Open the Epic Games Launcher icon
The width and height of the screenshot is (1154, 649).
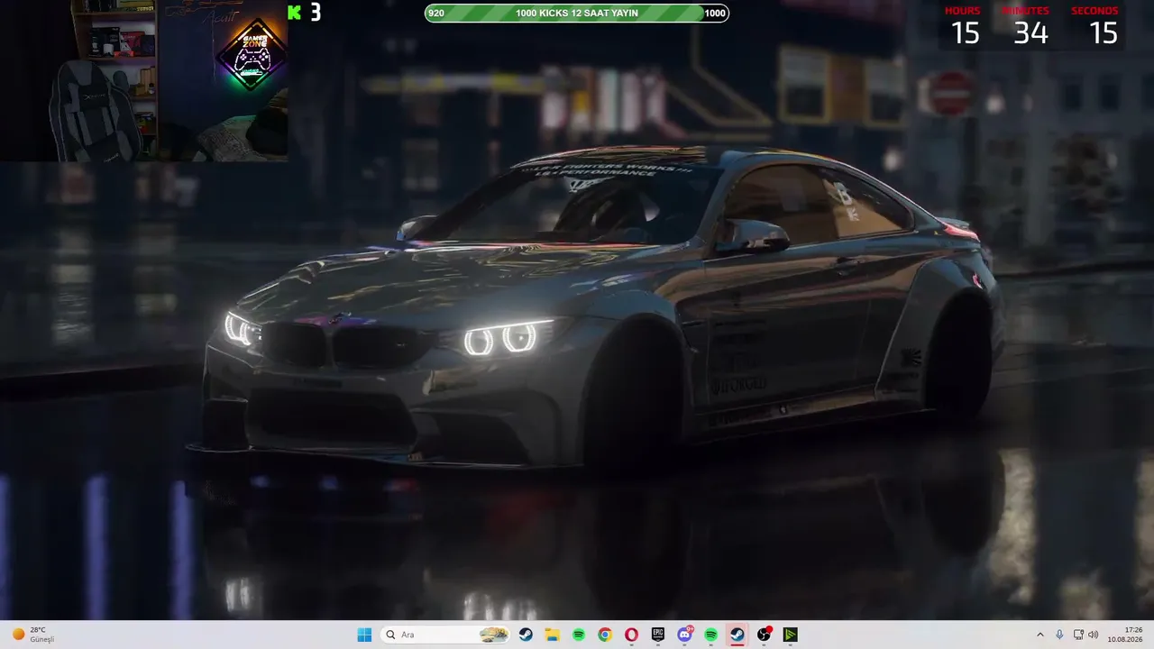658,635
